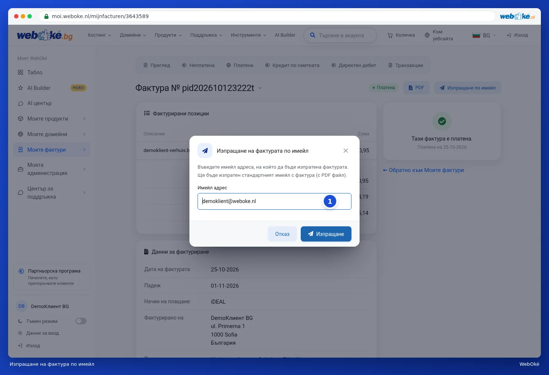Click the search magnifier icon
Image resolution: width=549 pixels, height=375 pixels.
point(313,35)
